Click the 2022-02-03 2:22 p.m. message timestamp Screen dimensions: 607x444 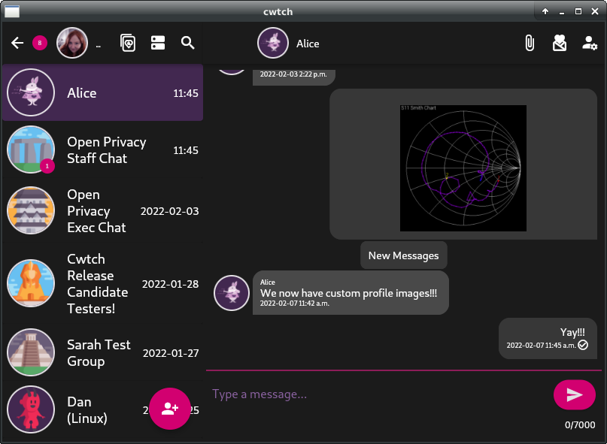293,74
